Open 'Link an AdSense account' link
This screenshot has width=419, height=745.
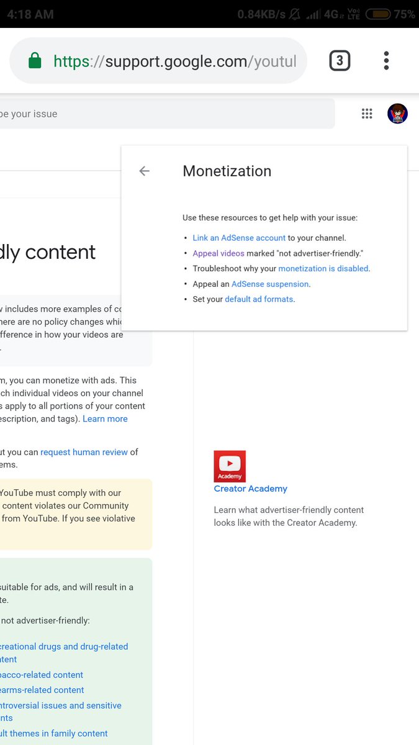(239, 238)
